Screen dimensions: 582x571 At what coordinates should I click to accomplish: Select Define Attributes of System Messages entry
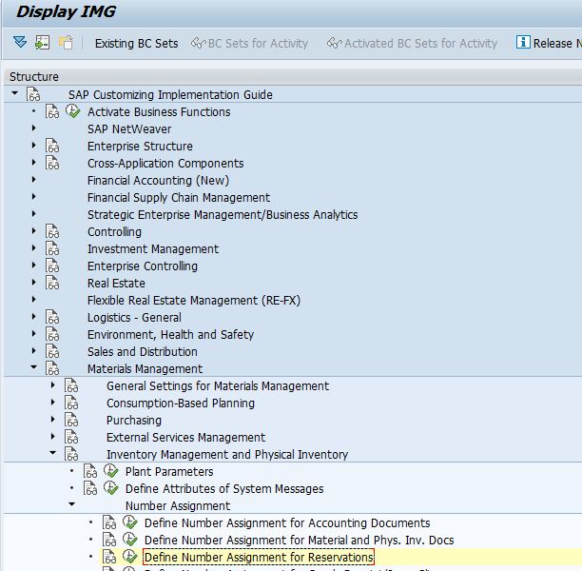pos(224,489)
